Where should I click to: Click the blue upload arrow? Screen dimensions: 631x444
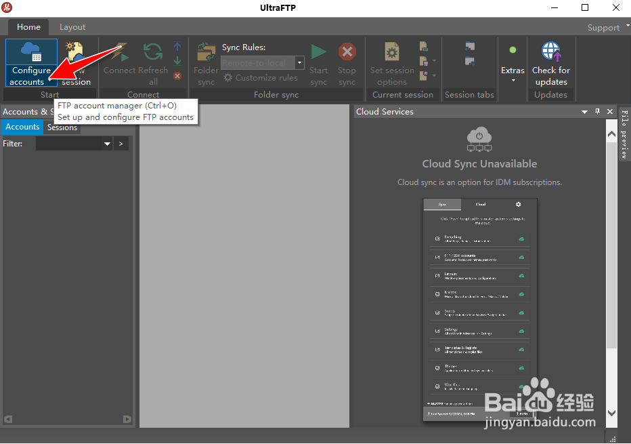pyautogui.click(x=177, y=47)
